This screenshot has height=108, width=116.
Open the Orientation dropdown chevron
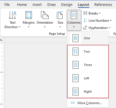pos(45,27)
